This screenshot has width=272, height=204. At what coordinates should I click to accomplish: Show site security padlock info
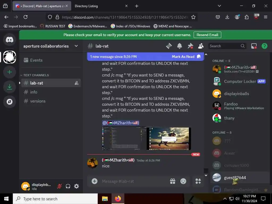(x=57, y=17)
